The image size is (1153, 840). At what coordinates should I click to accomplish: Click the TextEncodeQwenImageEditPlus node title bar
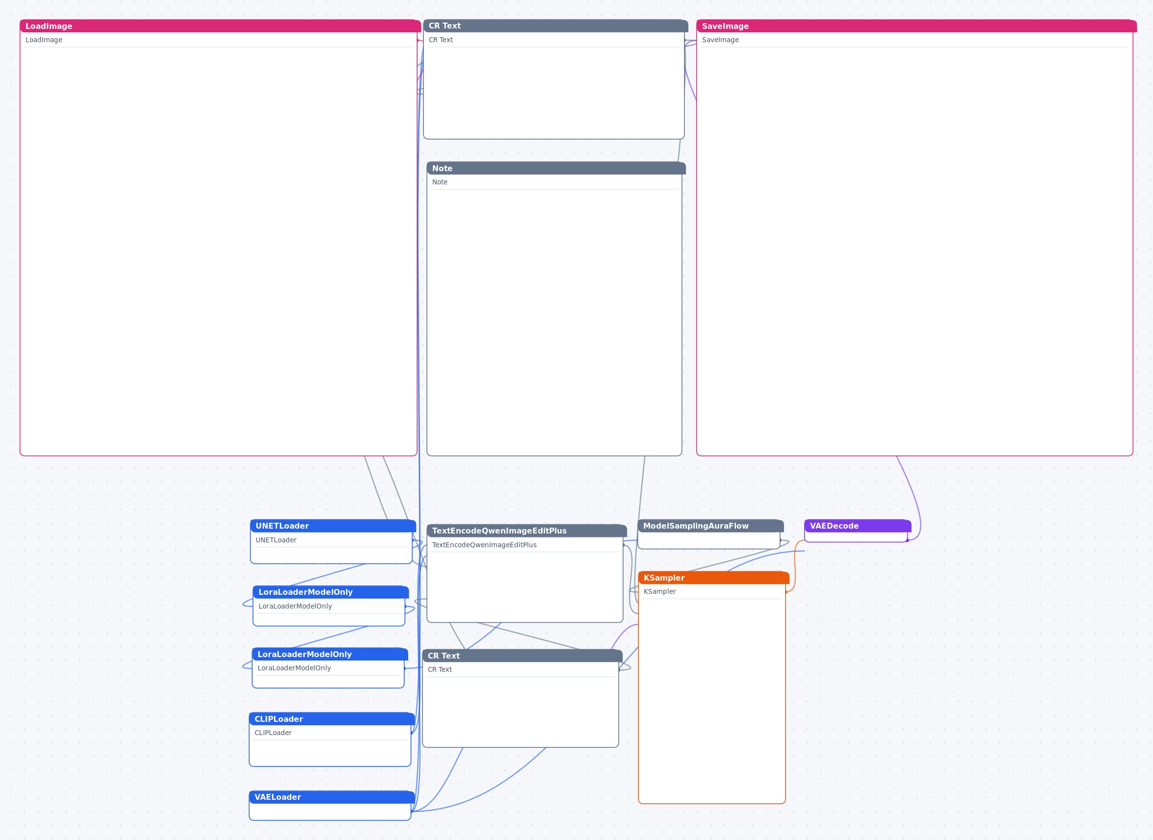tap(526, 531)
